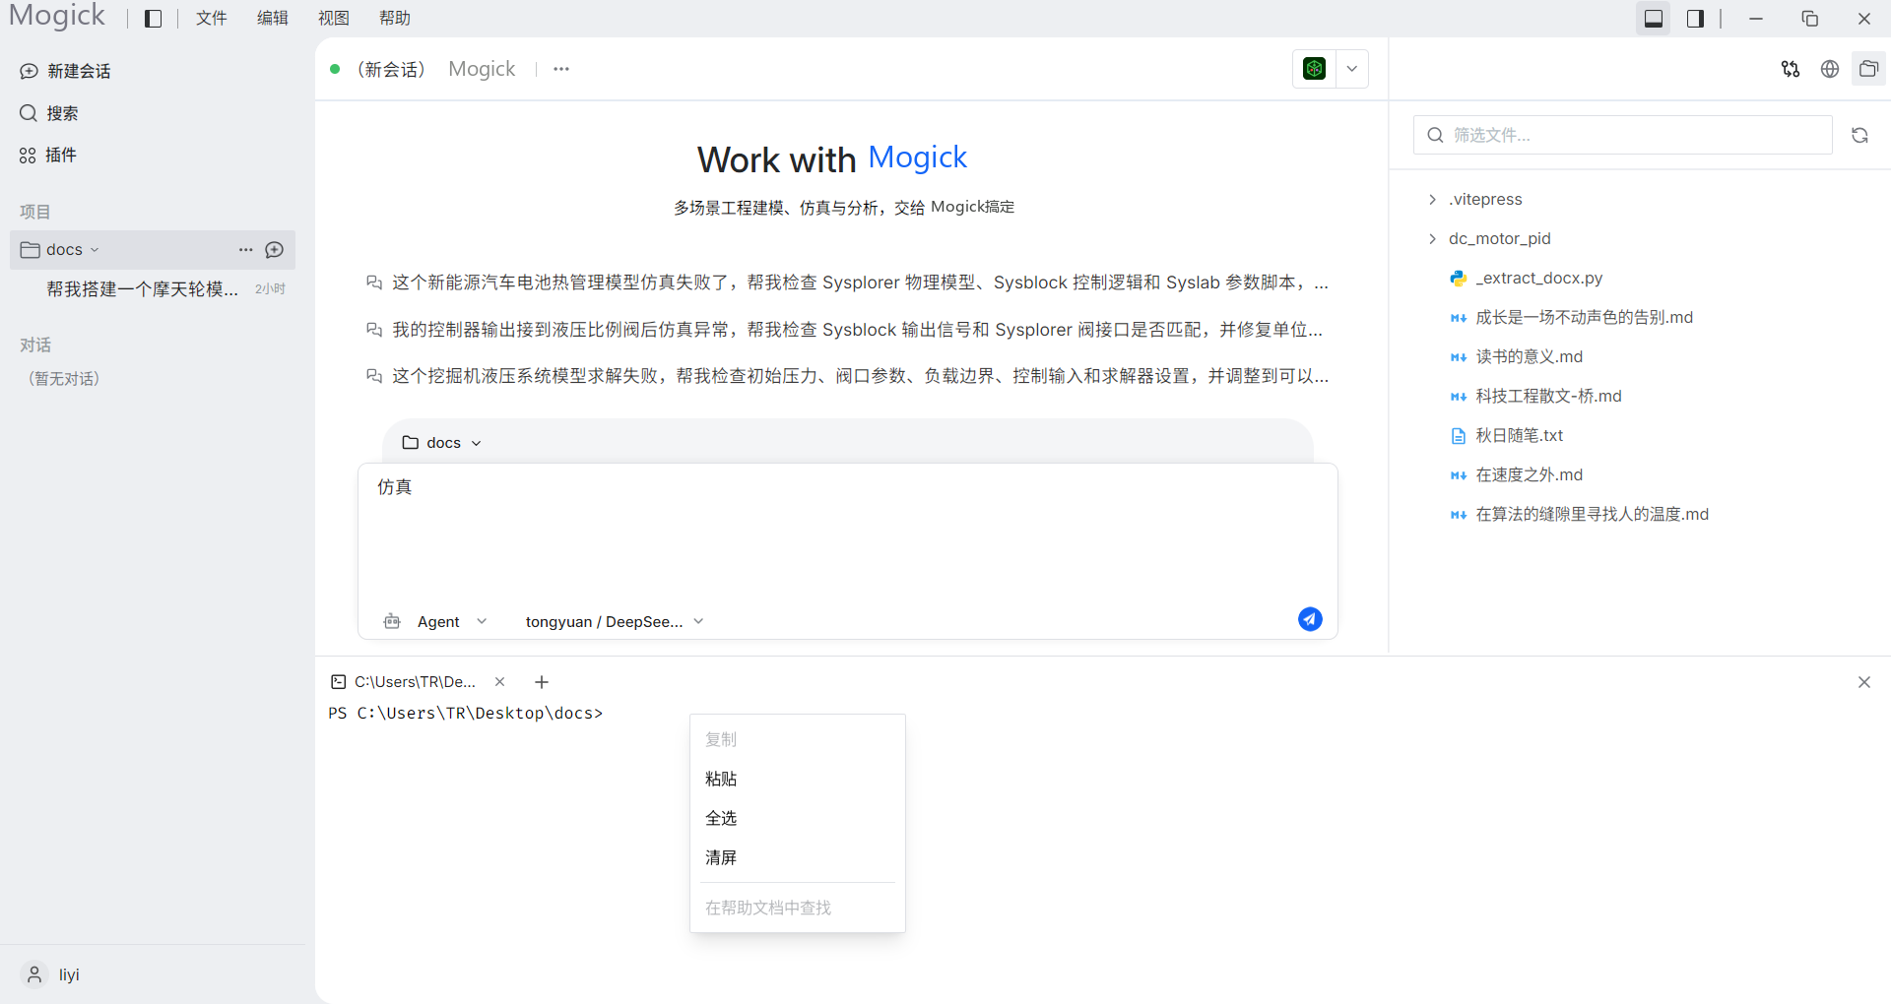Click the globe icon in right panel
This screenshot has height=1004, width=1891.
pyautogui.click(x=1830, y=69)
